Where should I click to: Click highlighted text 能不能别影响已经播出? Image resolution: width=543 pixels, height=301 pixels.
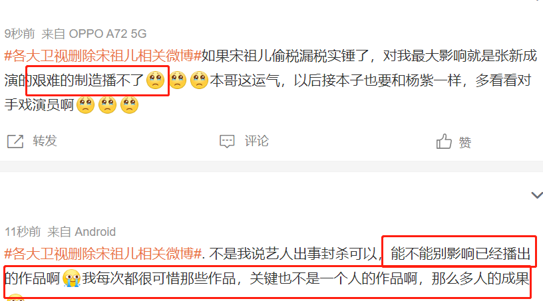click(460, 254)
